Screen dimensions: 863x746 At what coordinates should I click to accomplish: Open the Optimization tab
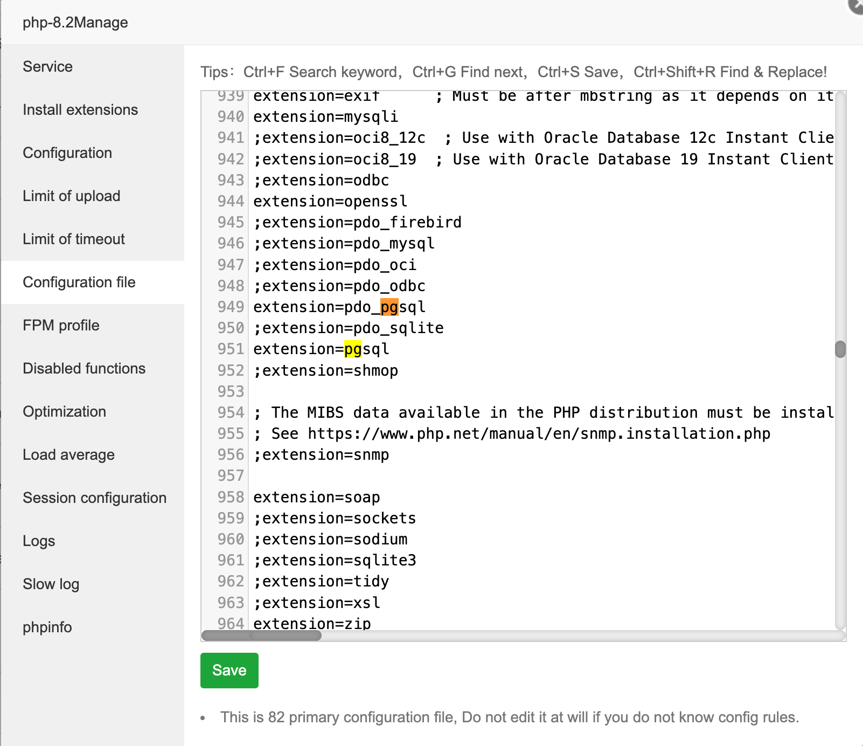(64, 412)
